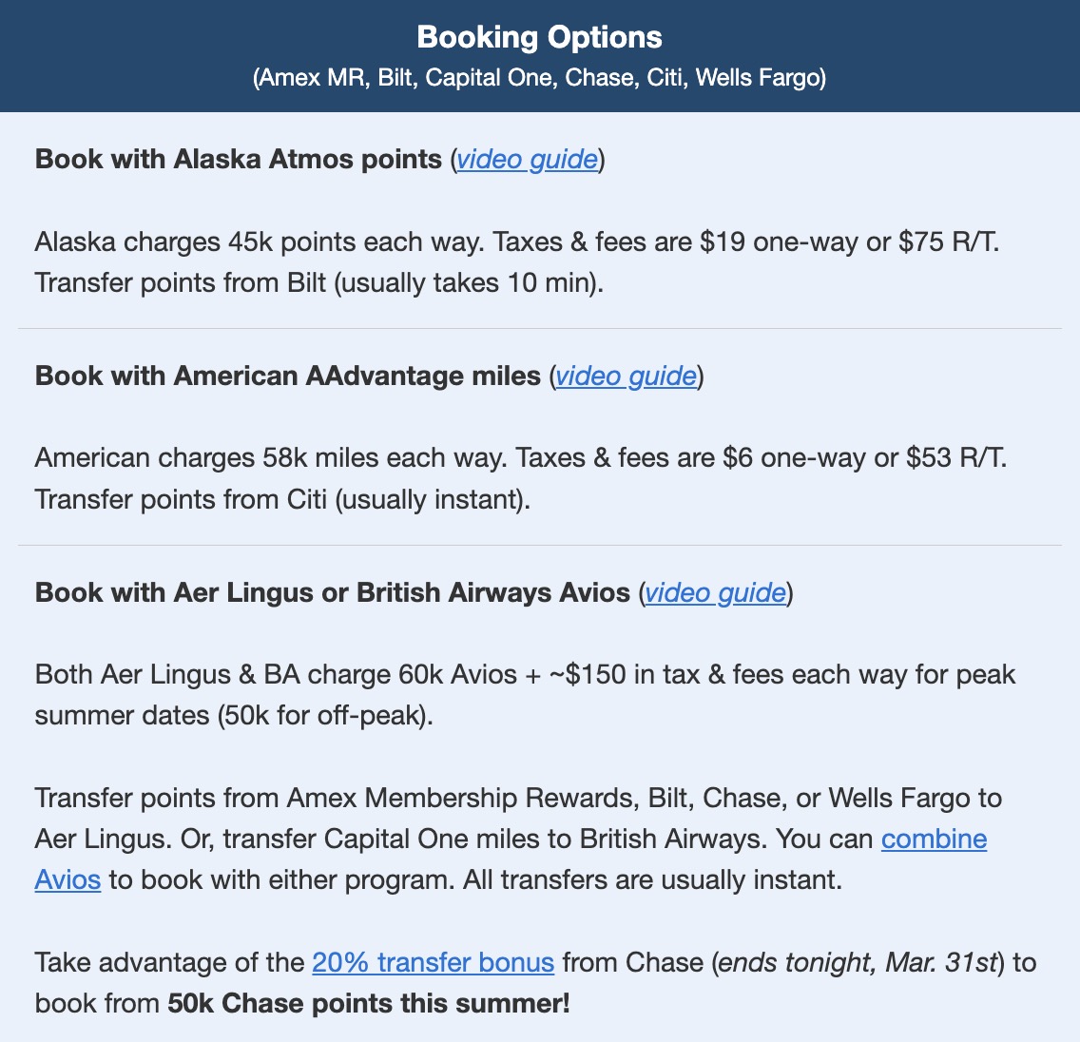This screenshot has height=1042, width=1080.
Task: Click the "Book with Aer Lingus or British Airways Avios" heading
Action: click(332, 592)
